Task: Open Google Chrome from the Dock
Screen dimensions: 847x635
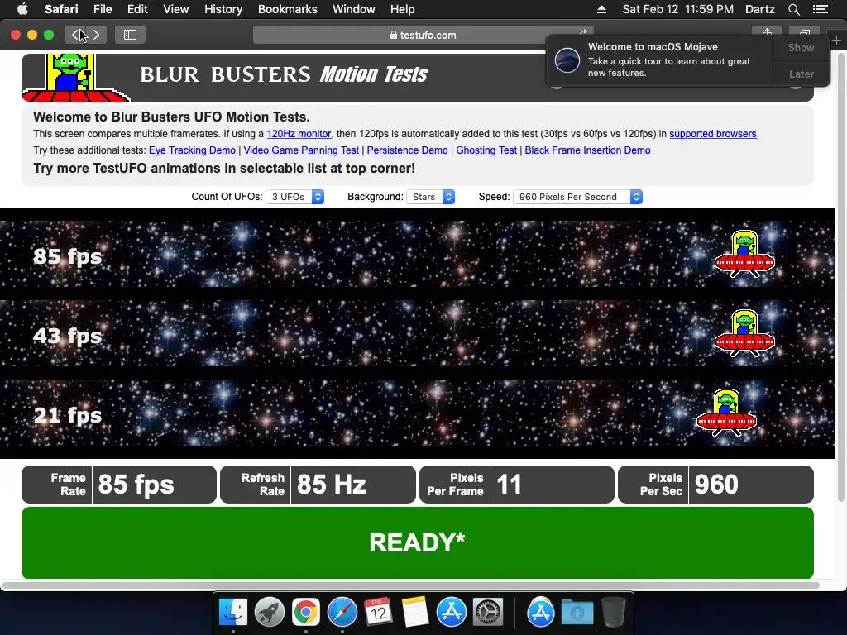Action: (306, 613)
